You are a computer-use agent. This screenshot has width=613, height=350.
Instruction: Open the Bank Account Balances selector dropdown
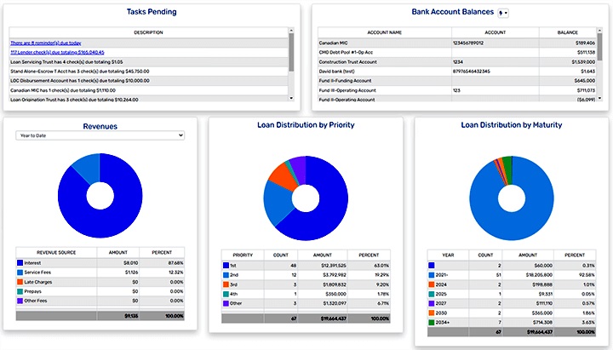pyautogui.click(x=503, y=13)
